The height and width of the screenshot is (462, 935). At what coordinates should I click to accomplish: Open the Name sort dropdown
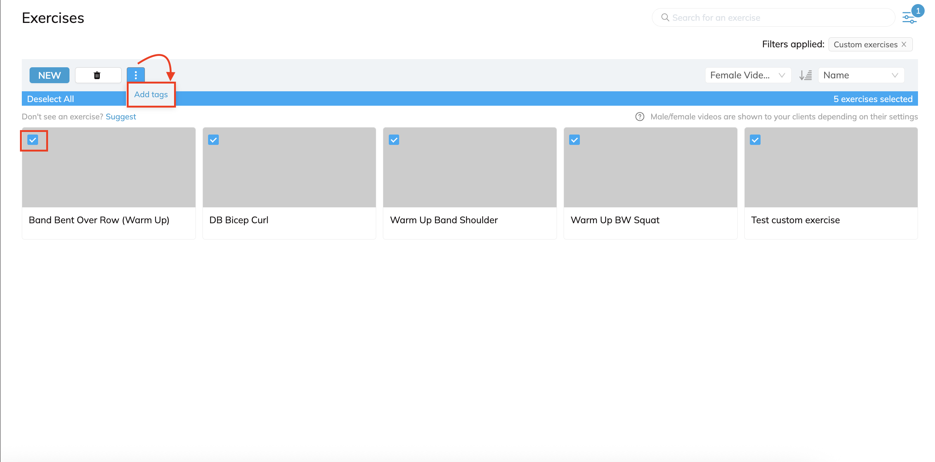861,75
